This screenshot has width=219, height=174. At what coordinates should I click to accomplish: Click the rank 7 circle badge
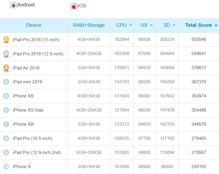point(6,124)
